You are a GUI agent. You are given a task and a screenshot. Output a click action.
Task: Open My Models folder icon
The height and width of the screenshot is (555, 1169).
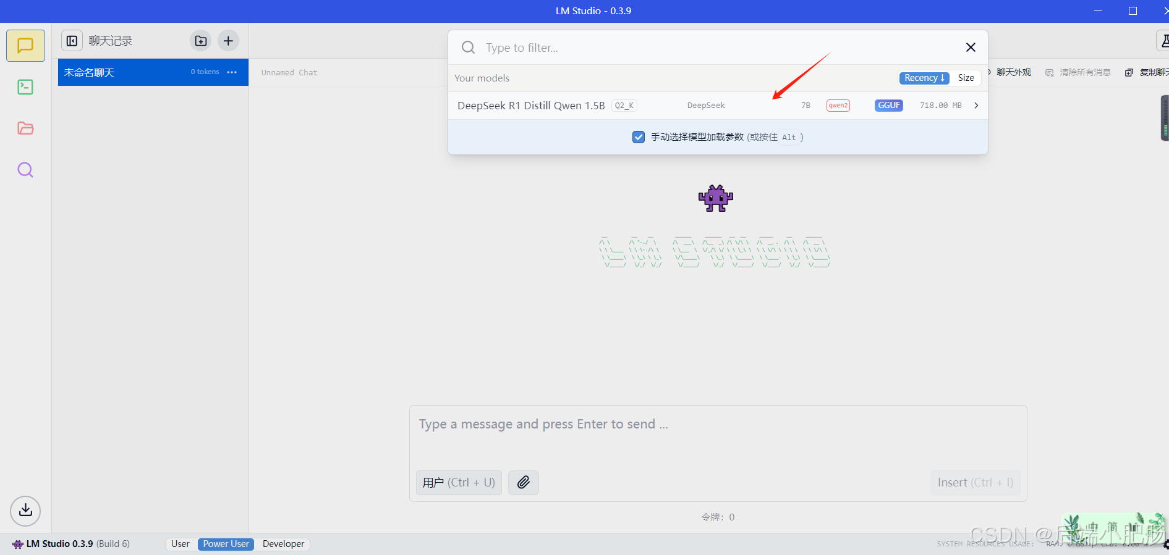(x=25, y=128)
